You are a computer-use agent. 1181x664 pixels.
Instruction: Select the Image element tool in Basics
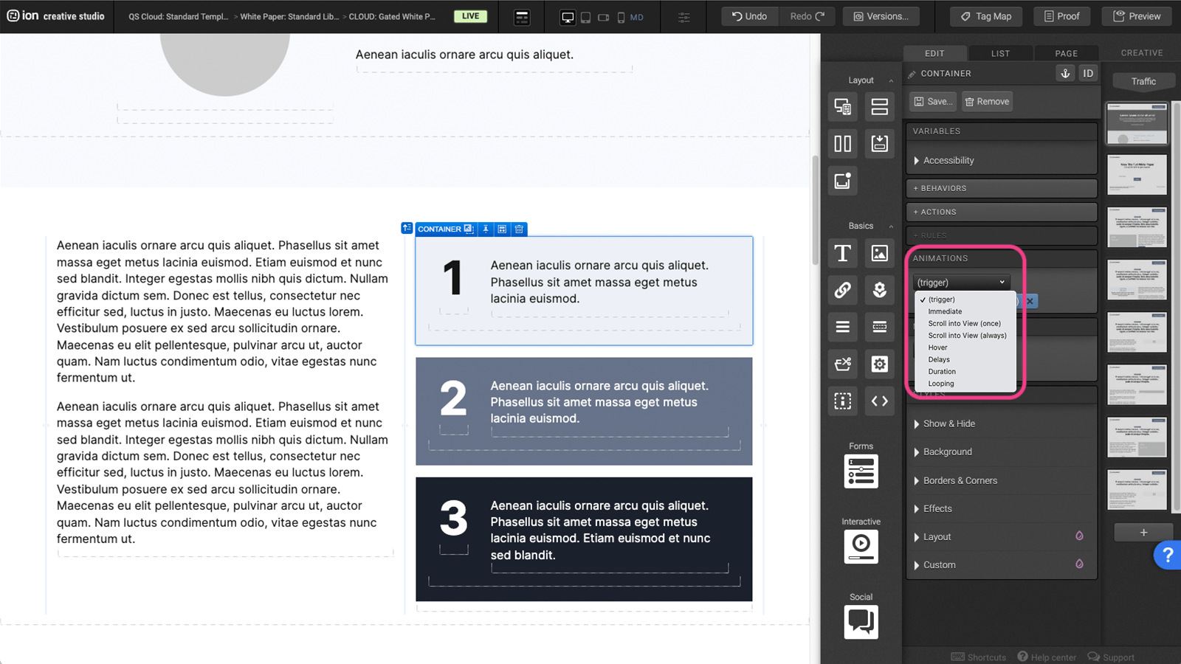[879, 253]
